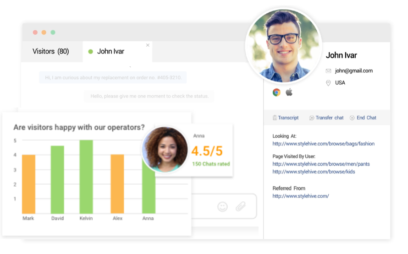Open the browse/kids link

pyautogui.click(x=314, y=172)
